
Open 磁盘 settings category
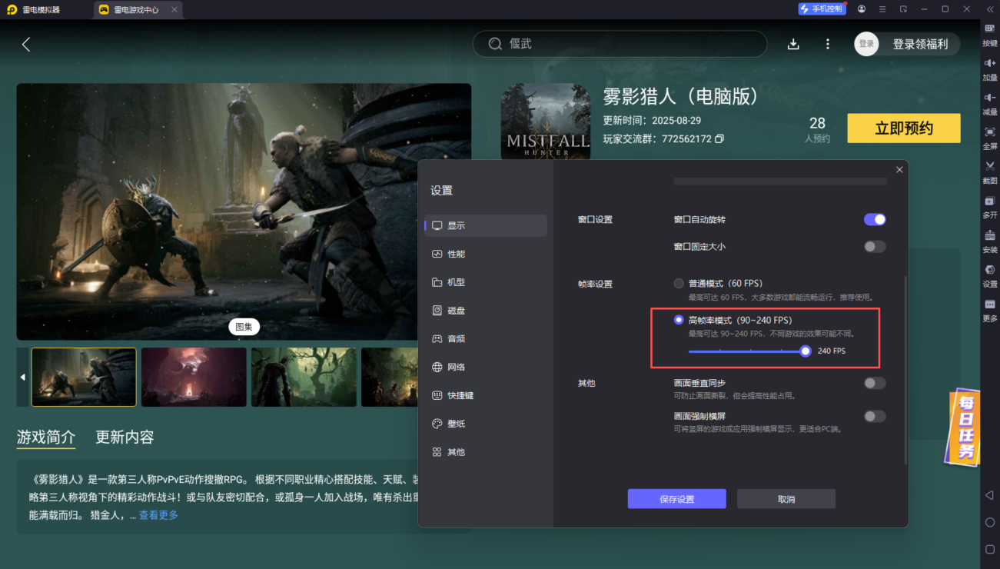point(486,311)
